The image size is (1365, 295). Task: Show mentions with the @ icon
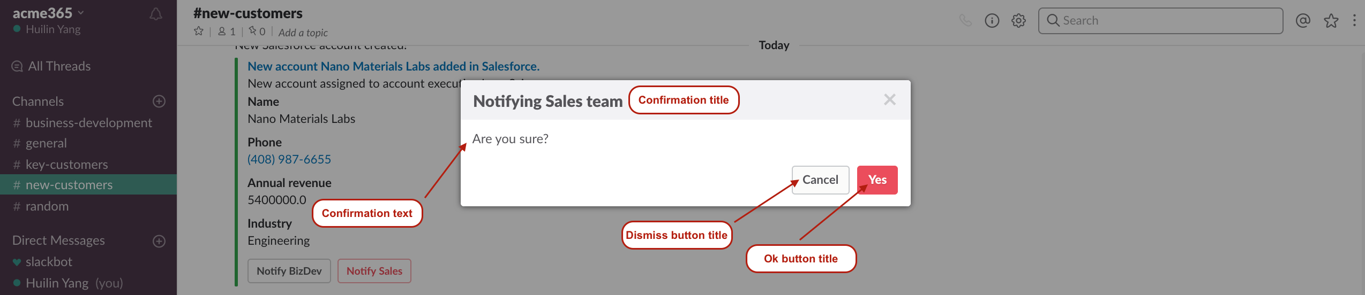pos(1303,20)
